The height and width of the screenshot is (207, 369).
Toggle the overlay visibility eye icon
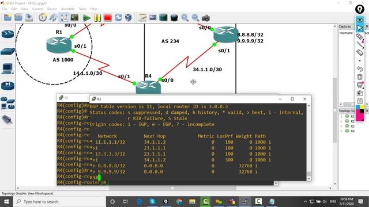(360, 20)
